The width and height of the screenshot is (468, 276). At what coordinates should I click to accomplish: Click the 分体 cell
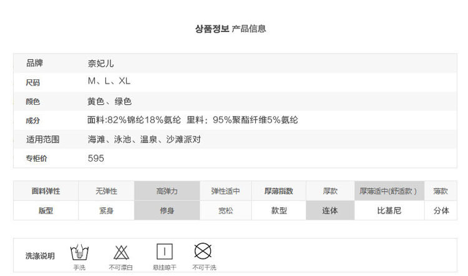[x=441, y=210]
